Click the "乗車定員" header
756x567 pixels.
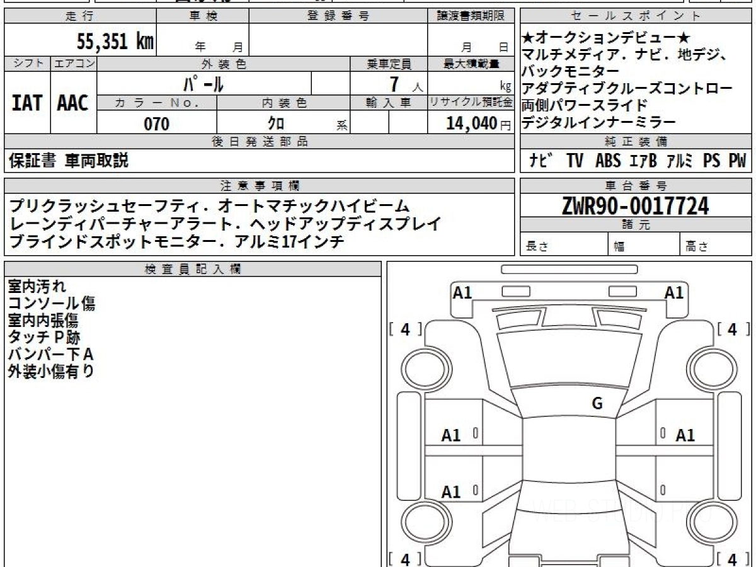pyautogui.click(x=389, y=64)
